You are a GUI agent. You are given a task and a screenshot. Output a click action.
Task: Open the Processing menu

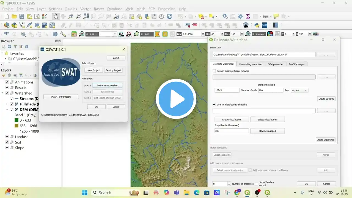(166, 9)
